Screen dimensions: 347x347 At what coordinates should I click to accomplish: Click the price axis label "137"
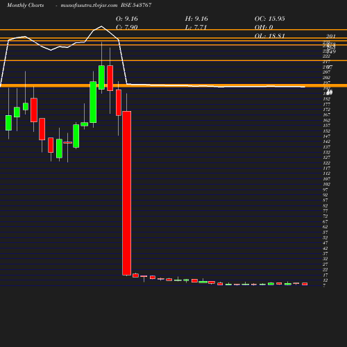point(327,147)
